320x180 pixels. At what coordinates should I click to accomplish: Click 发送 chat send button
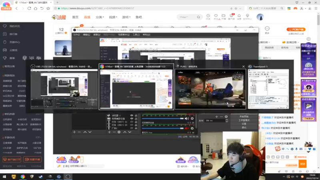coord(302,164)
